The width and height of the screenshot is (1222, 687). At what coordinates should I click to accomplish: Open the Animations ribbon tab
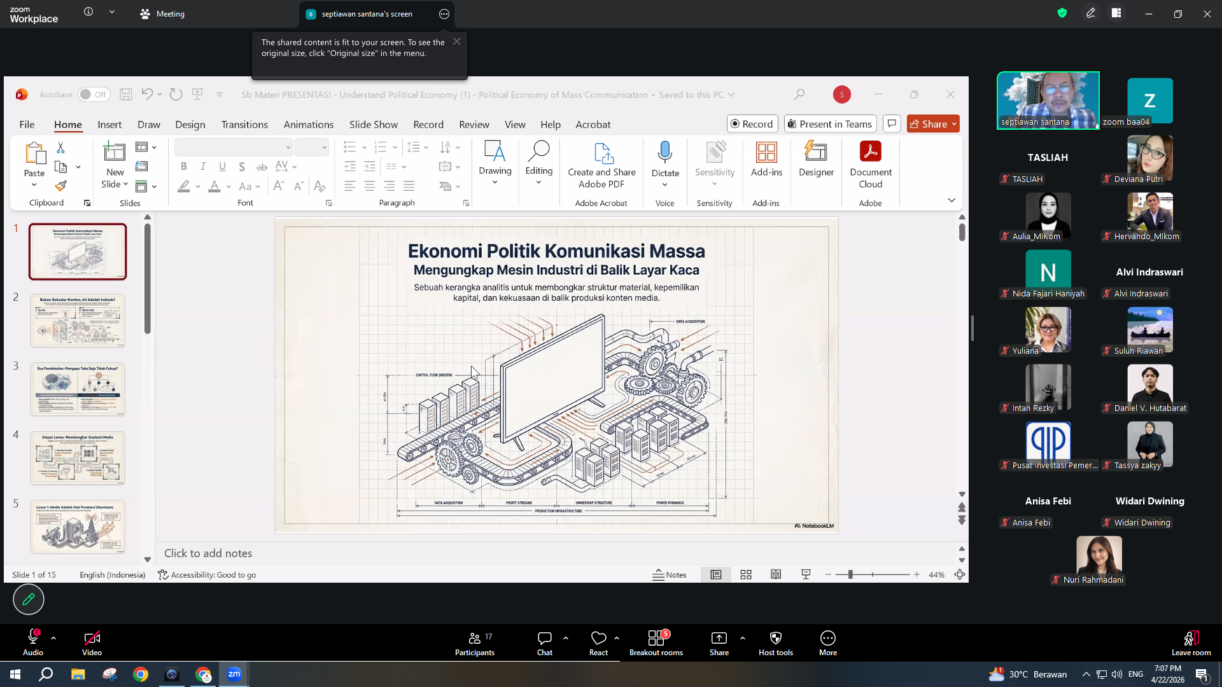309,125
